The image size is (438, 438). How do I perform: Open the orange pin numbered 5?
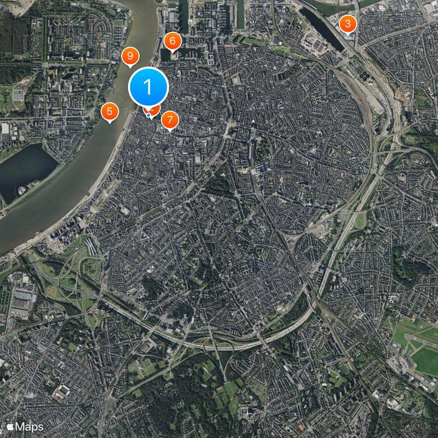point(110,112)
